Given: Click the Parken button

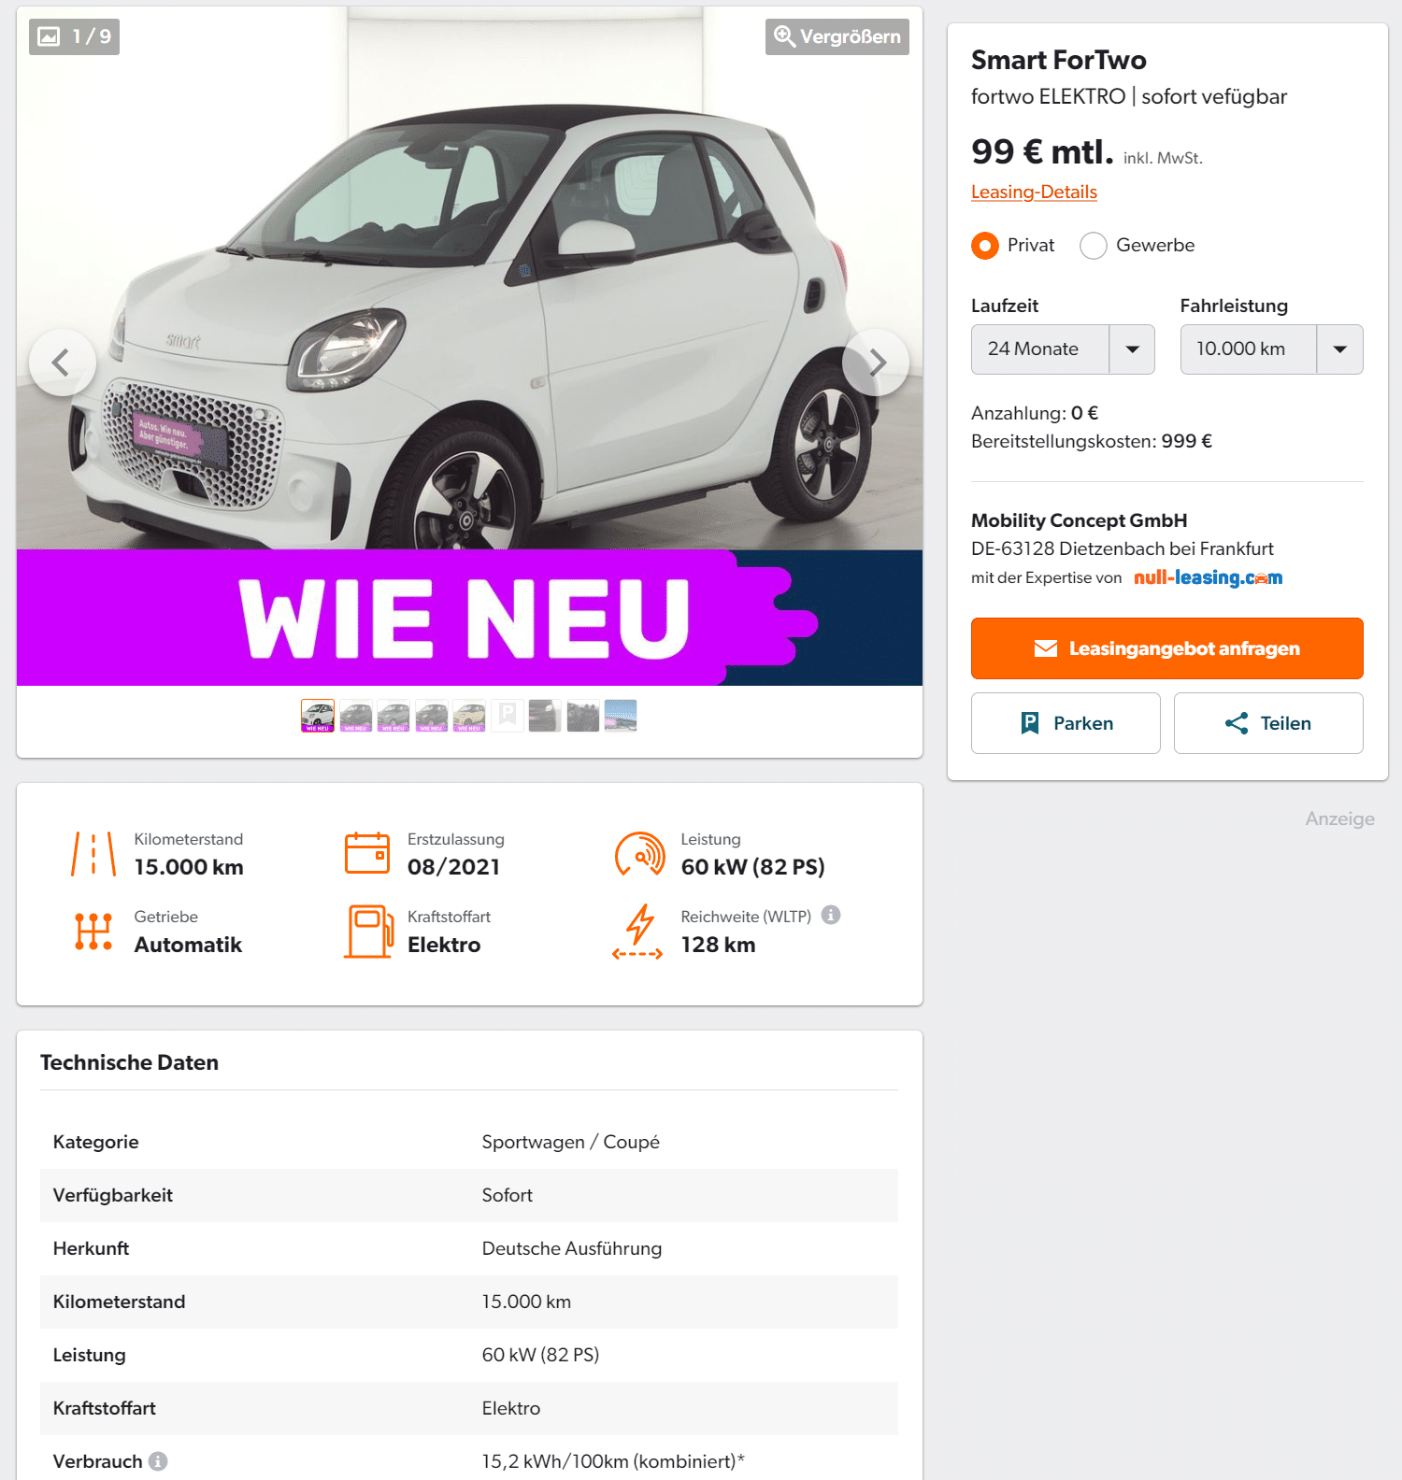Looking at the screenshot, I should [x=1066, y=723].
